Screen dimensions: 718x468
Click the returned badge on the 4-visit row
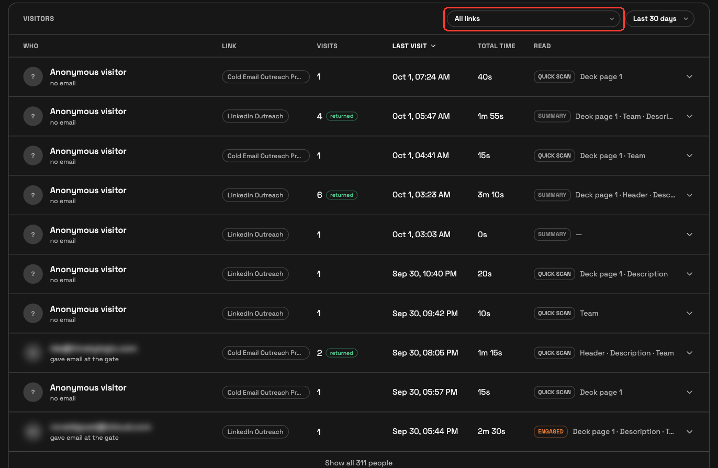(342, 116)
